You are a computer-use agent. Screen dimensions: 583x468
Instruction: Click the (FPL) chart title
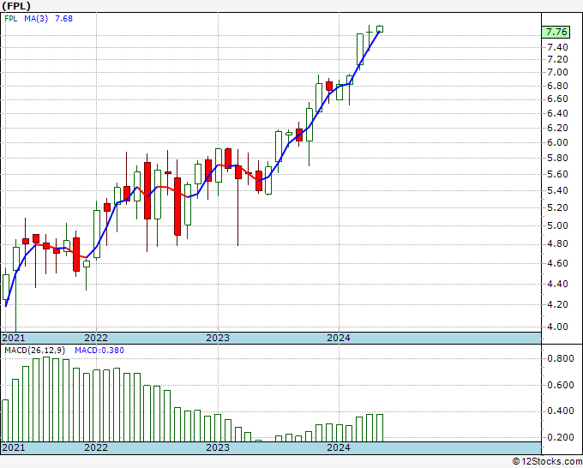[x=16, y=6]
